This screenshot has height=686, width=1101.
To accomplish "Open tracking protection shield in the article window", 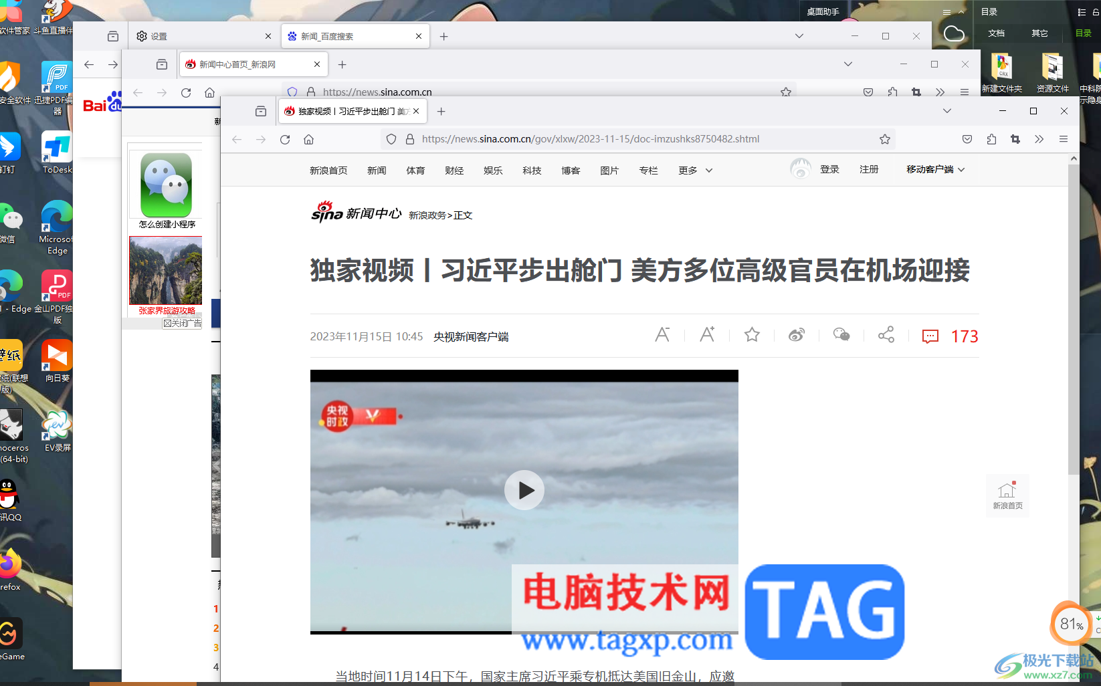I will click(391, 139).
